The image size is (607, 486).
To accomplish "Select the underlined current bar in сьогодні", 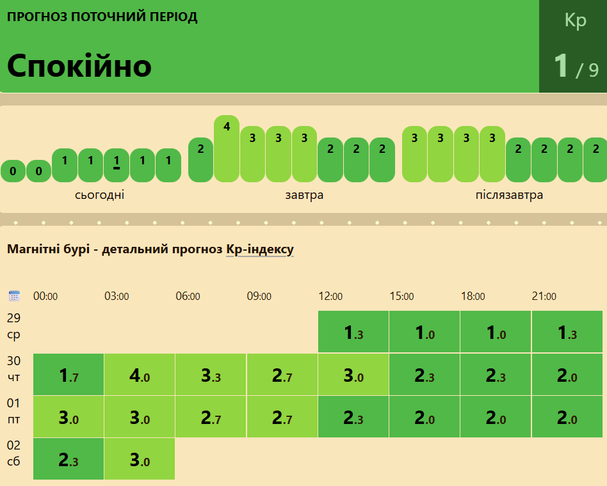I will pos(117,165).
